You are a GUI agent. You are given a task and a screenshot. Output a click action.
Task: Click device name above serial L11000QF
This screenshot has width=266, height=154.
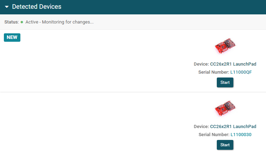click(233, 64)
